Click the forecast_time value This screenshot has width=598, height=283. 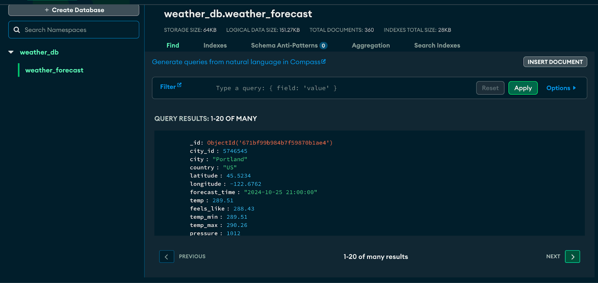[281, 192]
